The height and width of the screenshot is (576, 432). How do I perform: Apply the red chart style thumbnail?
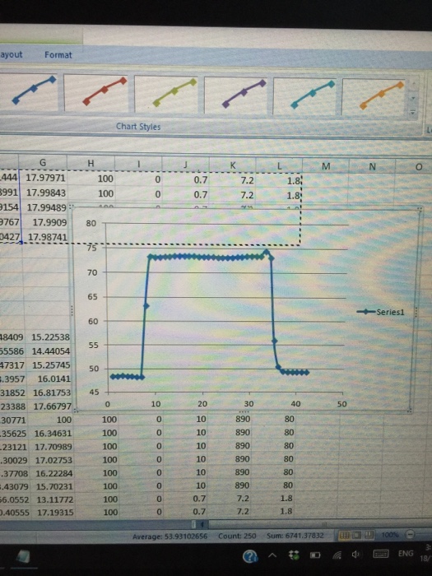(96, 92)
